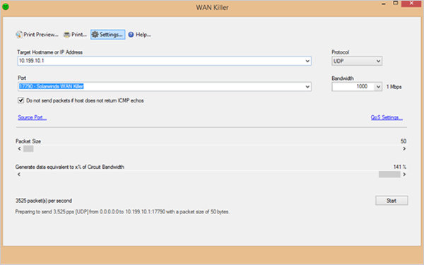Click the Circuit Bandwidth right arrow
Image resolution: width=424 pixels, height=265 pixels.
(x=404, y=175)
